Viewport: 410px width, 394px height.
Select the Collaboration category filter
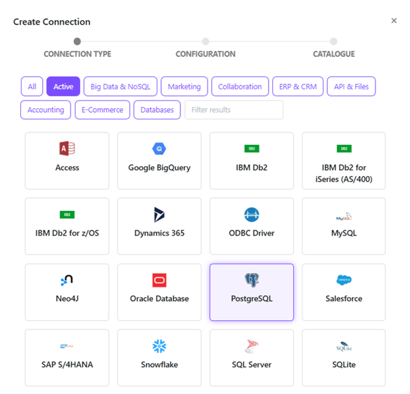[x=240, y=86]
